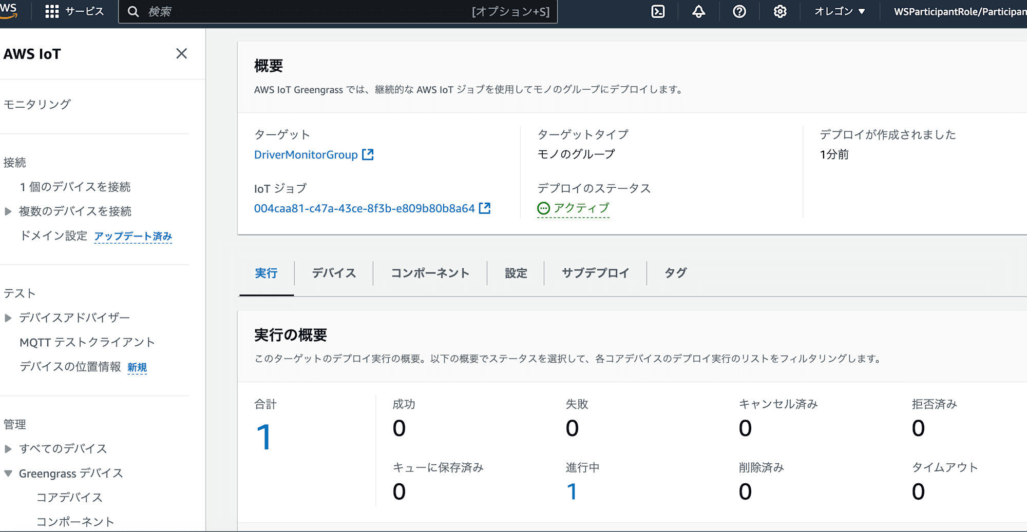
Task: Click the active status icon
Action: pos(543,208)
